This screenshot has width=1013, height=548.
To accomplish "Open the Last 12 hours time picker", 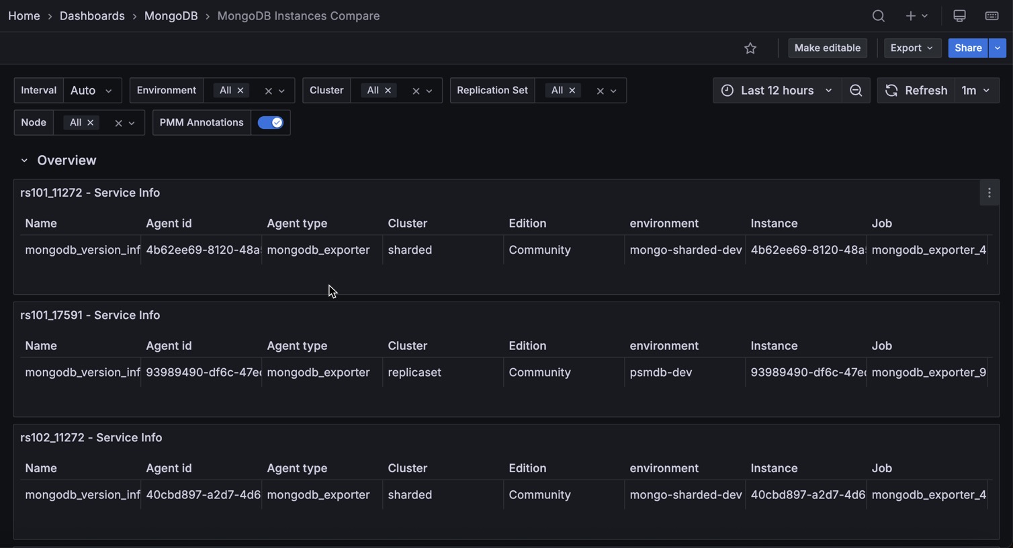I will point(777,91).
